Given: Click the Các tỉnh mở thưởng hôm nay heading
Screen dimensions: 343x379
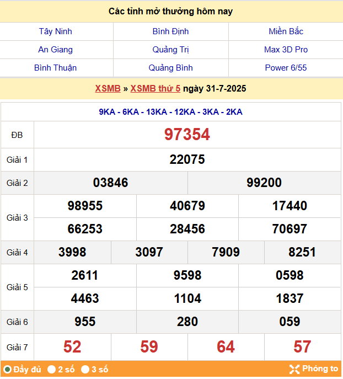Looking at the screenshot, I should click(170, 12).
